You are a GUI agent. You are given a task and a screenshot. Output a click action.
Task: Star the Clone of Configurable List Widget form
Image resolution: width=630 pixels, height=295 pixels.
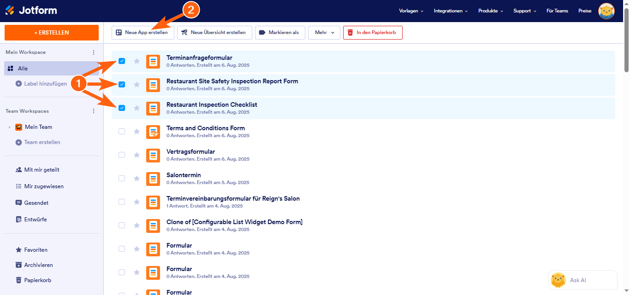137,225
